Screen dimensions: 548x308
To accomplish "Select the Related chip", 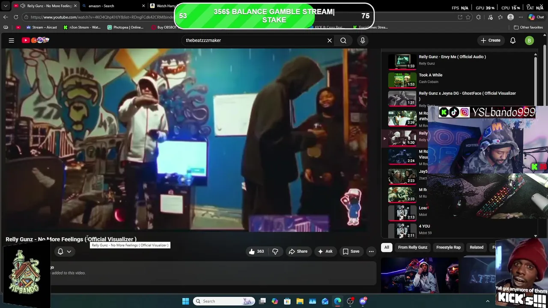I will tap(477, 247).
